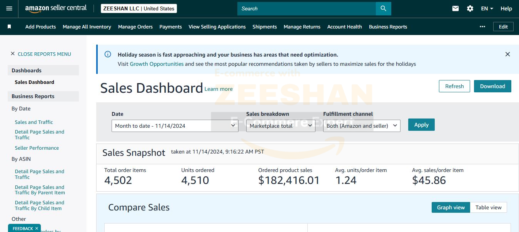519x232 pixels.
Task: Click the bookmark icon in navigation bar
Action: tap(9, 27)
